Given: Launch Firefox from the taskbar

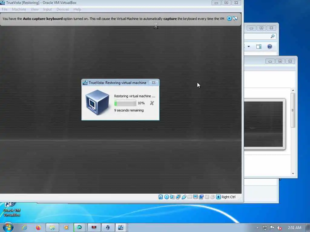Looking at the screenshot, I should point(38,227).
